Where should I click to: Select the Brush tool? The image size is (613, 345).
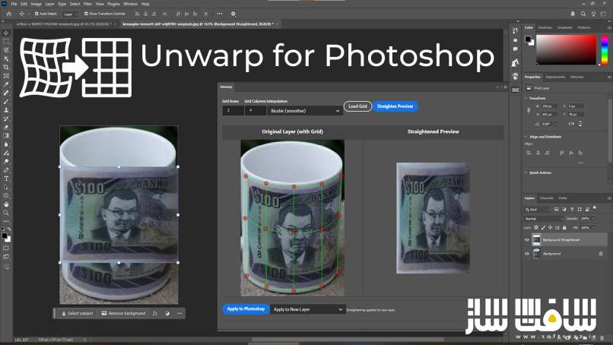click(6, 102)
